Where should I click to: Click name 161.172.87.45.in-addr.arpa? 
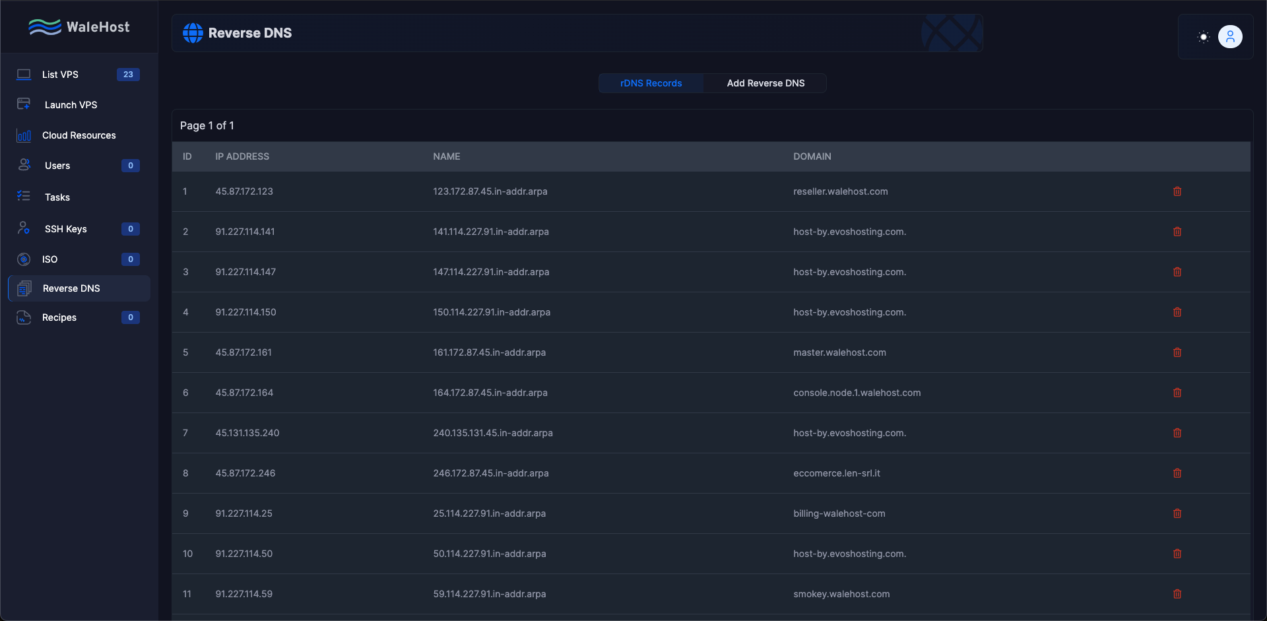(x=490, y=352)
